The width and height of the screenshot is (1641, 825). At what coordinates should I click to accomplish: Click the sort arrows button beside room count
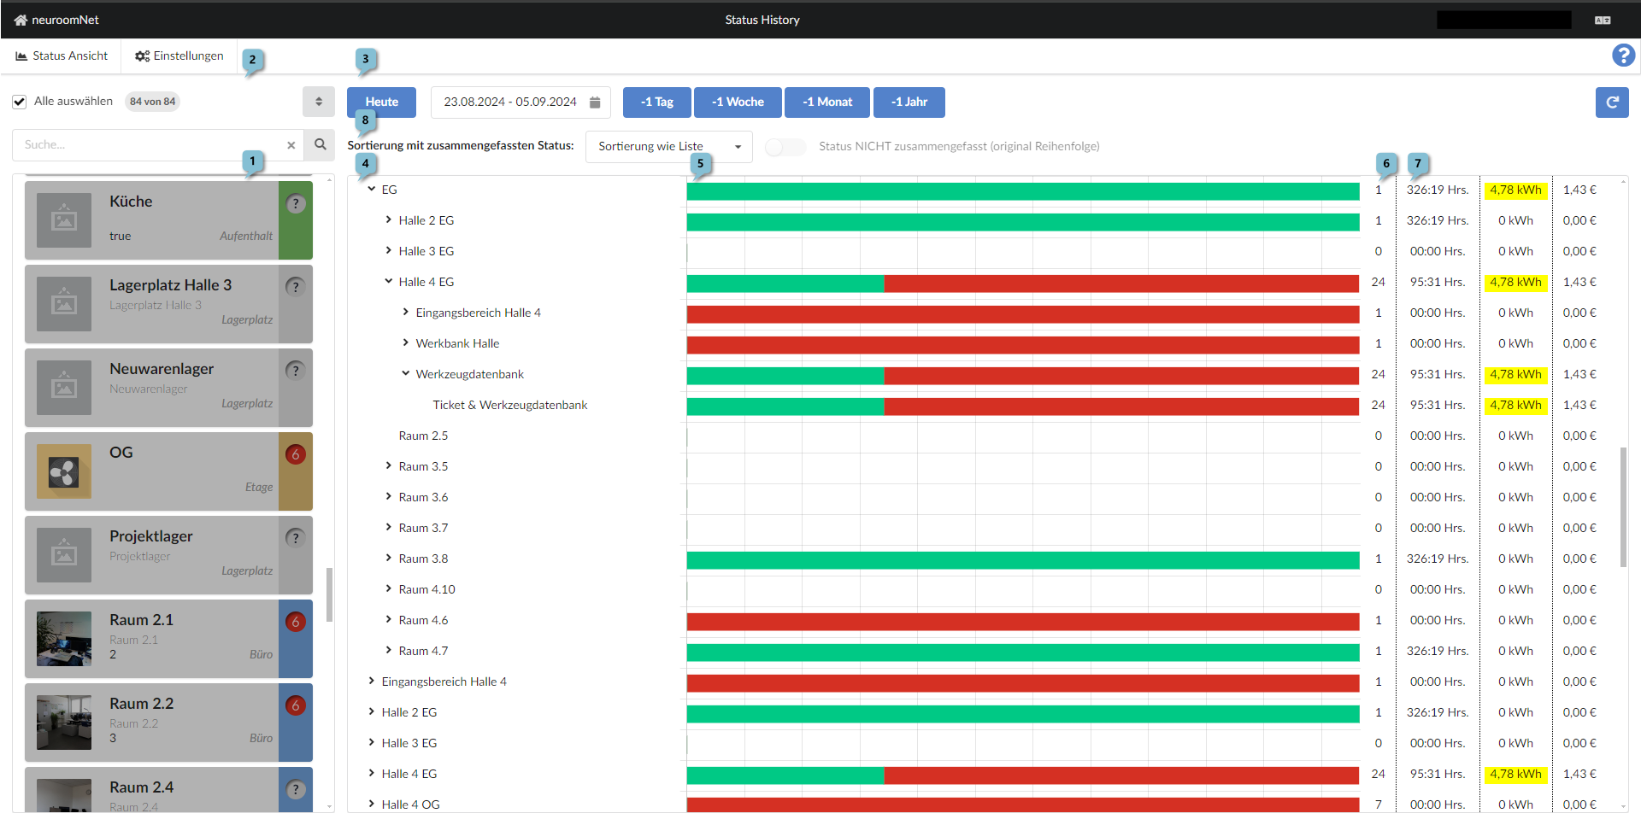pos(319,102)
